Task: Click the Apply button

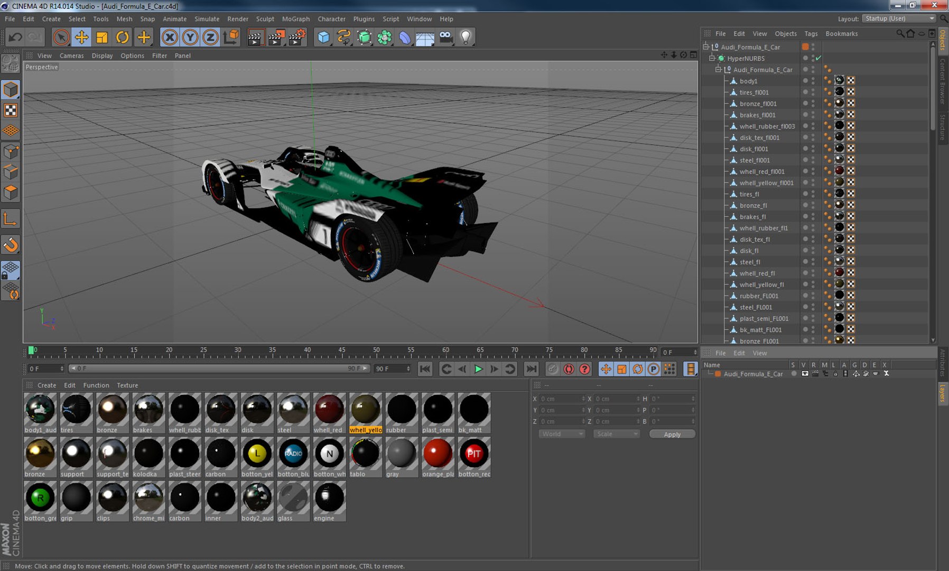Action: pyautogui.click(x=672, y=434)
